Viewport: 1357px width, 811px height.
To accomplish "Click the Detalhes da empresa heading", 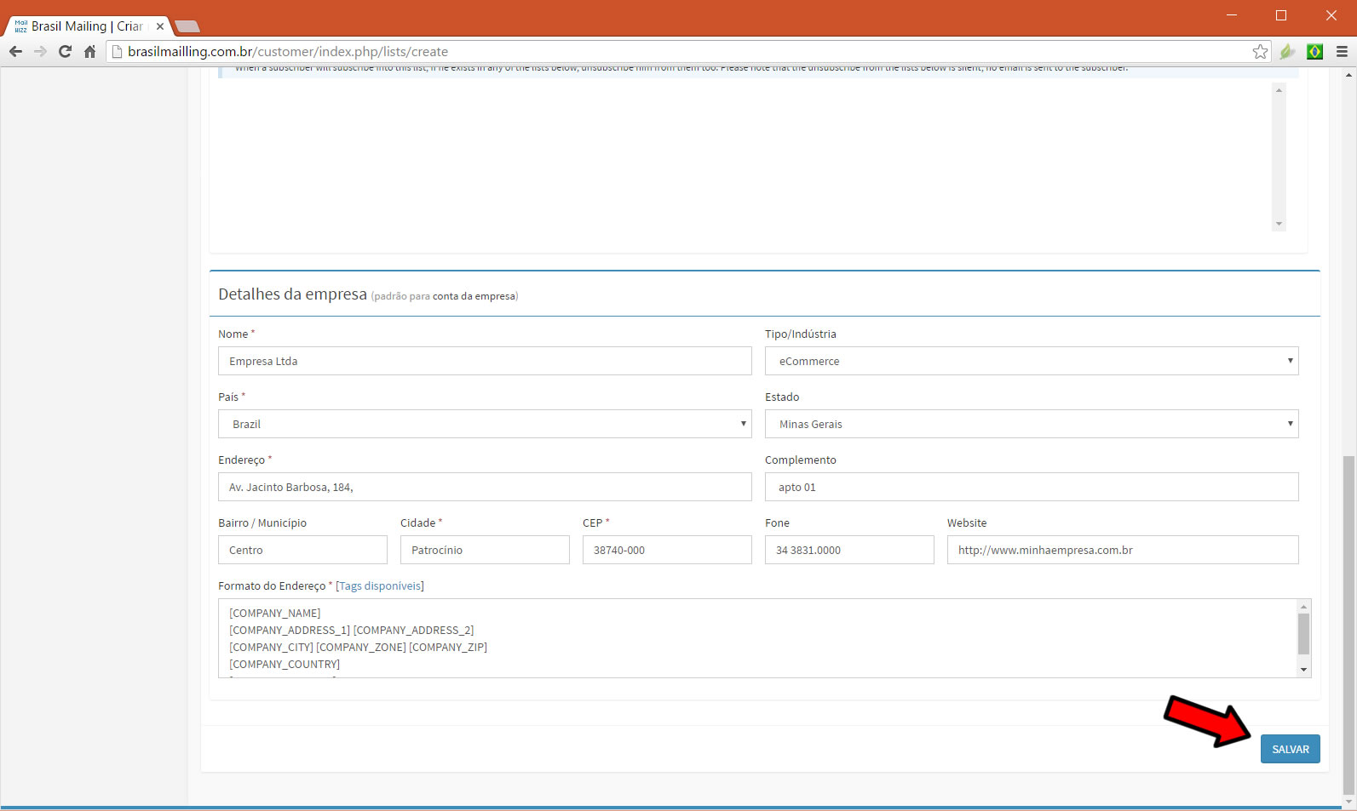I will (292, 294).
